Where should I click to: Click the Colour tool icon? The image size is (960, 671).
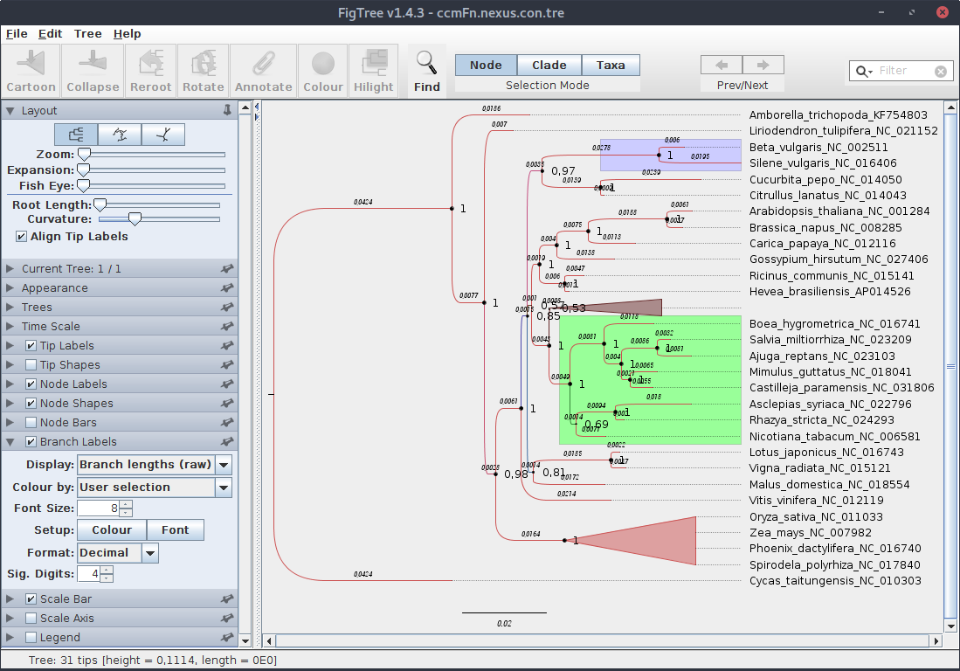pyautogui.click(x=323, y=70)
